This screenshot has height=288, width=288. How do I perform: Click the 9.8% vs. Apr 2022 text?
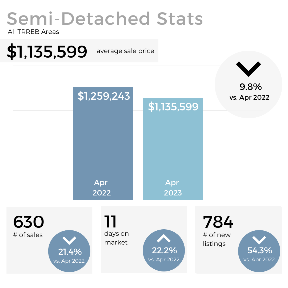tap(249, 92)
